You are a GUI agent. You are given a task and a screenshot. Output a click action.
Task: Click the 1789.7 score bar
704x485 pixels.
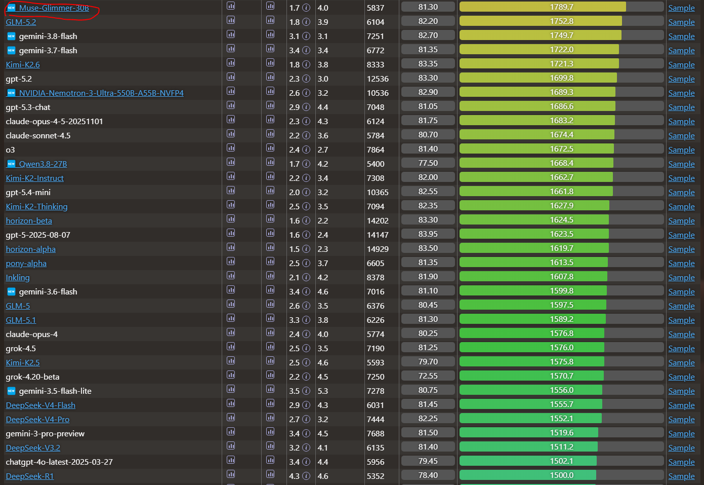click(562, 7)
